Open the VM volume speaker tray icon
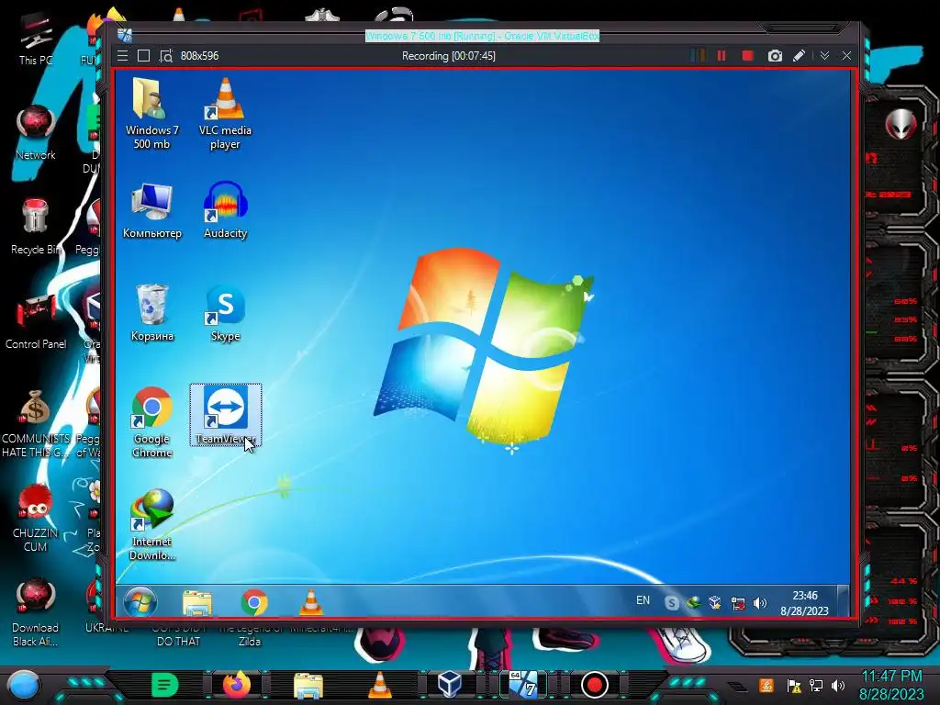 point(759,603)
